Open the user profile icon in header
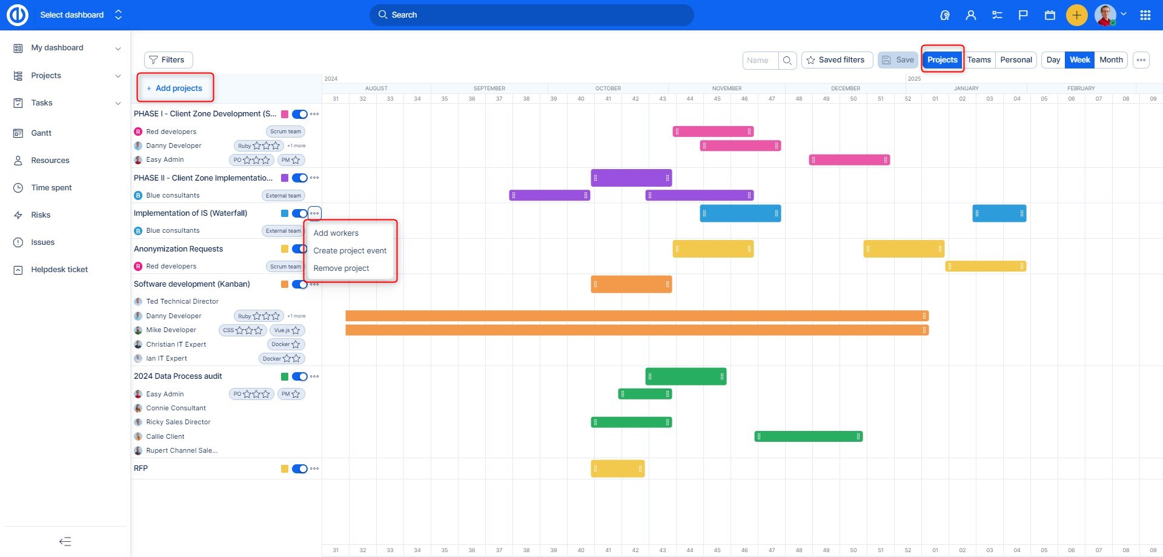The image size is (1163, 557). point(971,15)
